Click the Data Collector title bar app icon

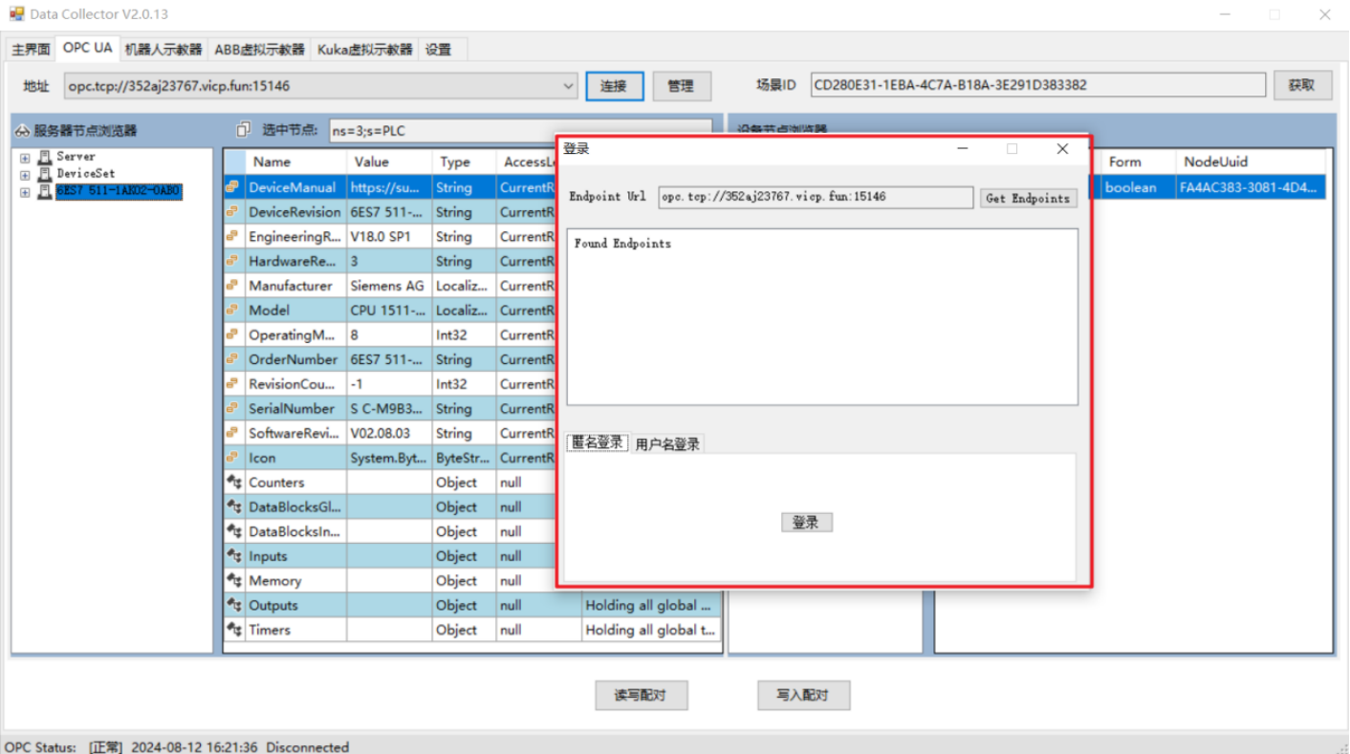(x=16, y=14)
